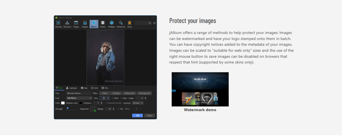Select the Effects settings section
Screen dimensions: 342x136
[x=94, y=24]
